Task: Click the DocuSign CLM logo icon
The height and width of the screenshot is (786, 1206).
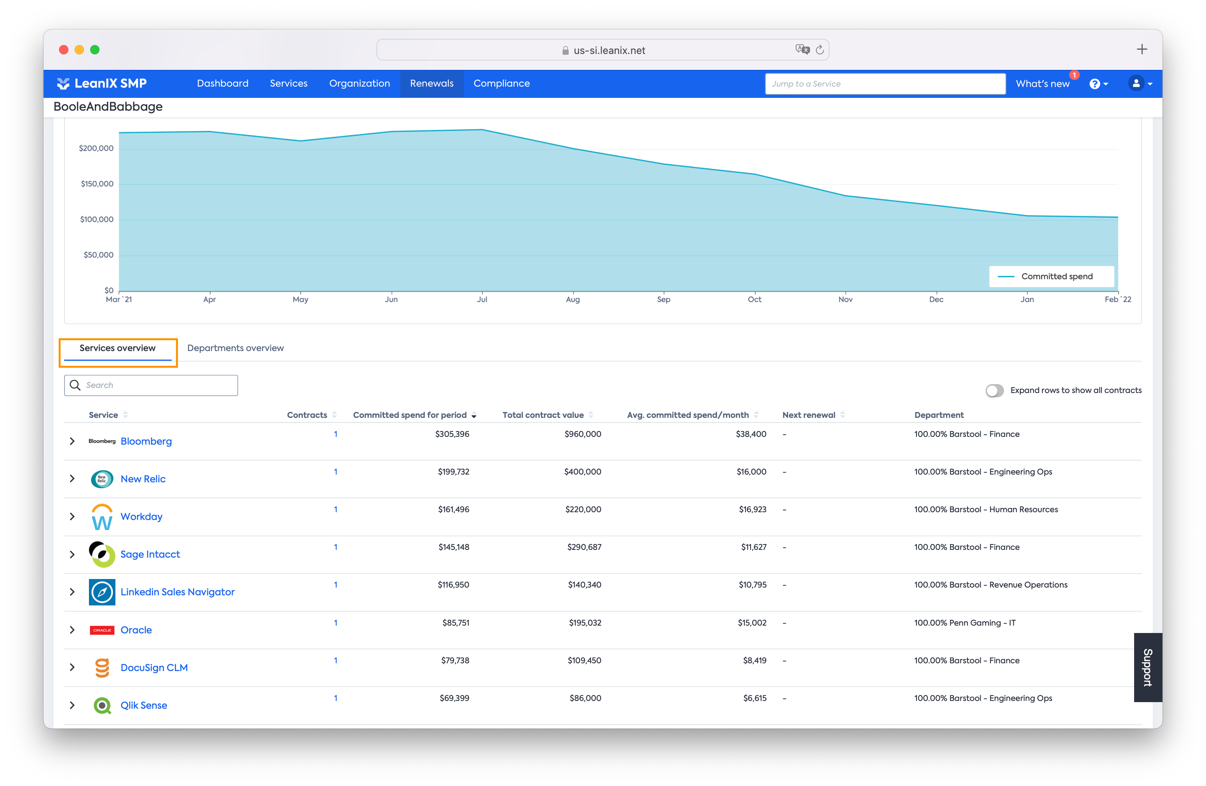Action: 102,668
